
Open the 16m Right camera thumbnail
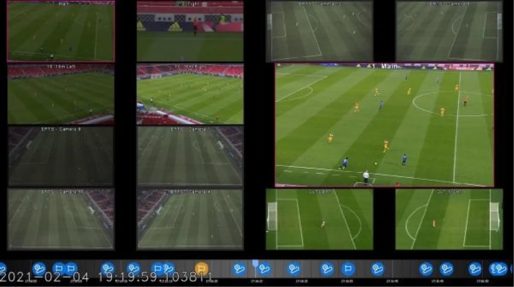190,94
